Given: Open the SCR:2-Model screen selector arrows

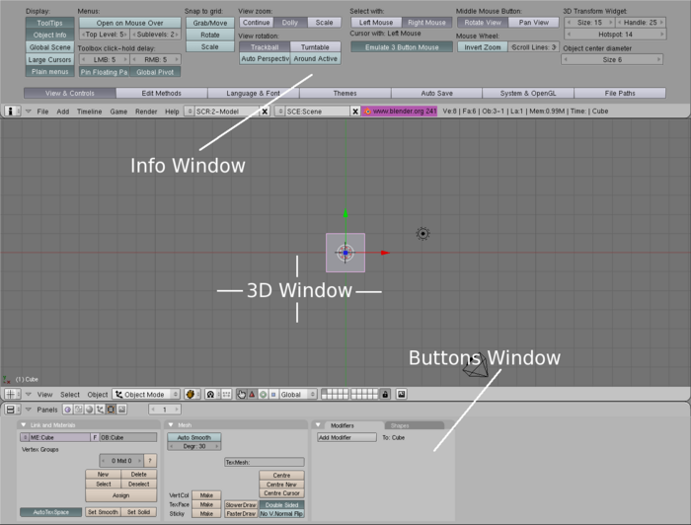Looking at the screenshot, I should point(190,112).
